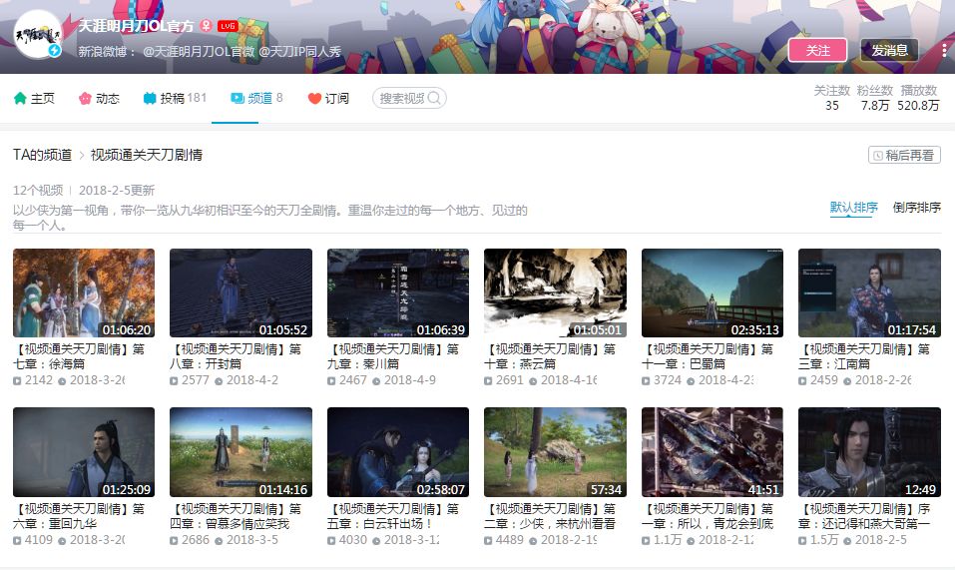Click the play count icon next to 1.5万

coord(802,541)
